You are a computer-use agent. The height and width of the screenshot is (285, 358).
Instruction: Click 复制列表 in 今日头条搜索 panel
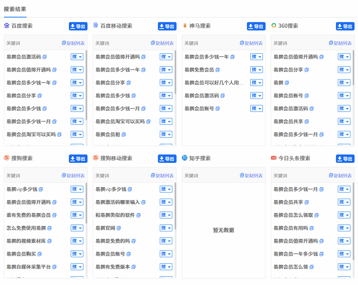tap(340, 176)
